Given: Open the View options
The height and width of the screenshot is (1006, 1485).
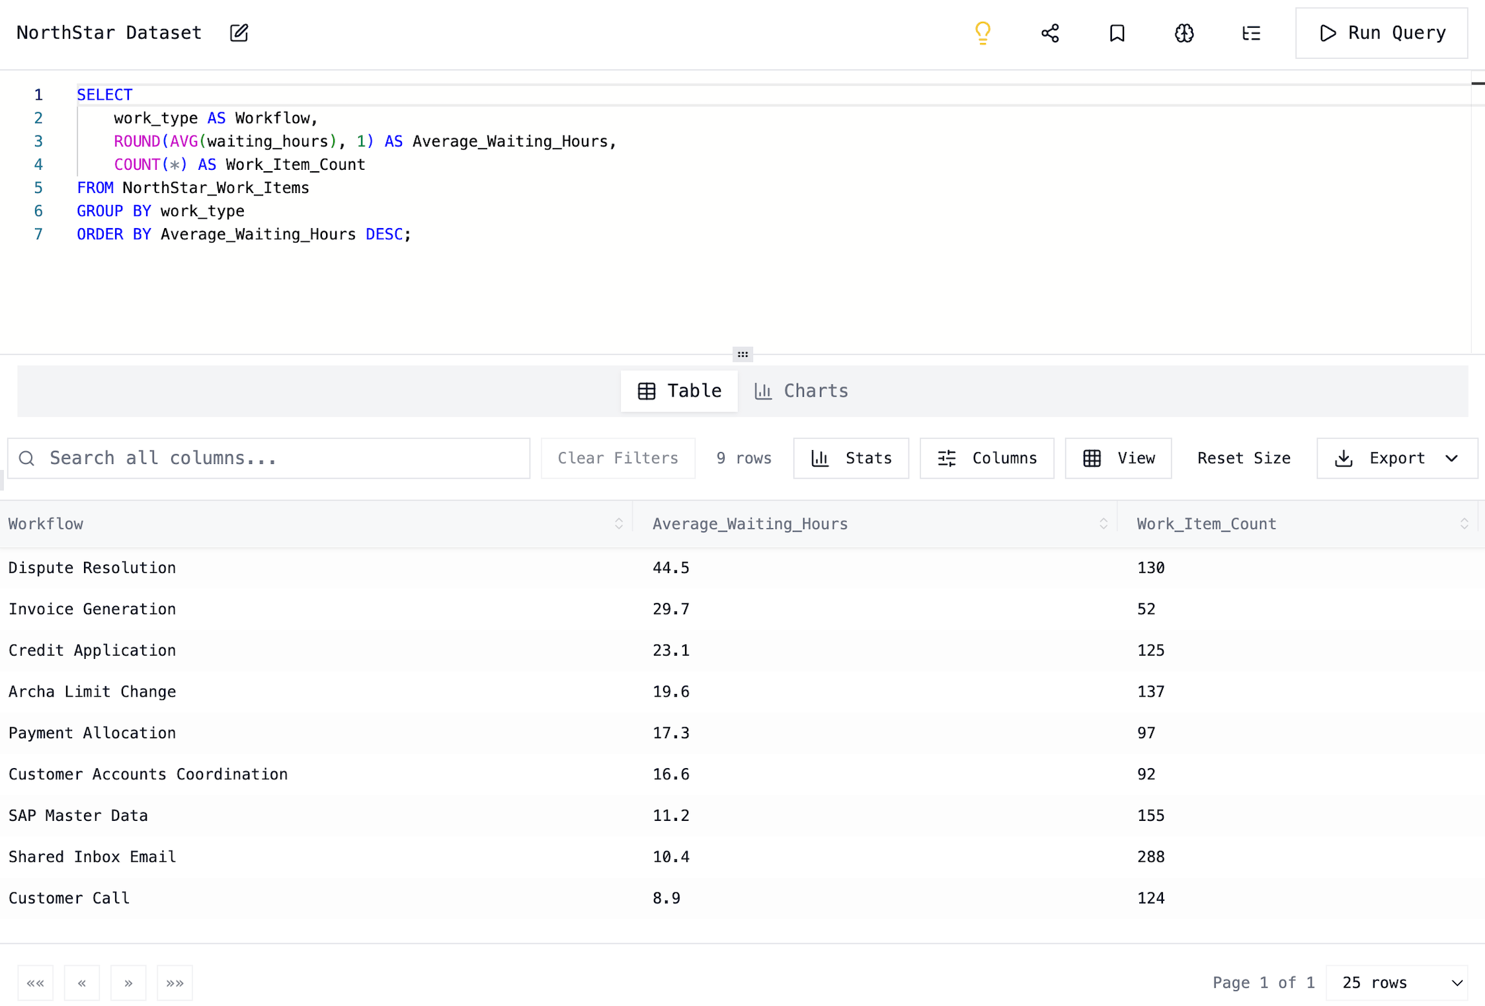Looking at the screenshot, I should coord(1118,458).
